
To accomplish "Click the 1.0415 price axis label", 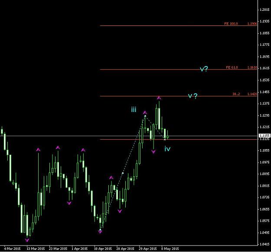I will click(264, 244).
